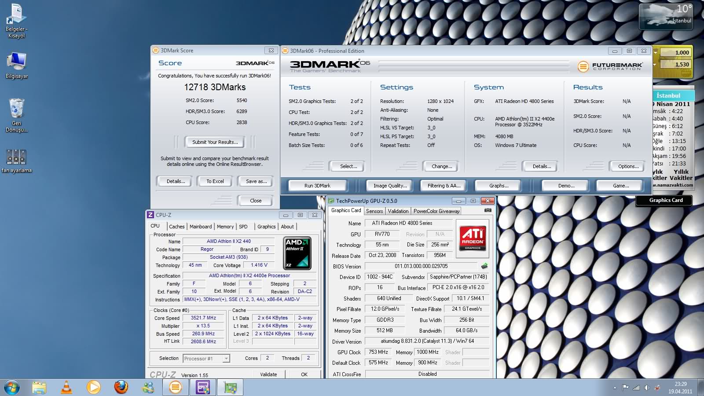This screenshot has height=396, width=704.
Task: Open the PowerColor Giveaway tab
Action: pyautogui.click(x=436, y=211)
